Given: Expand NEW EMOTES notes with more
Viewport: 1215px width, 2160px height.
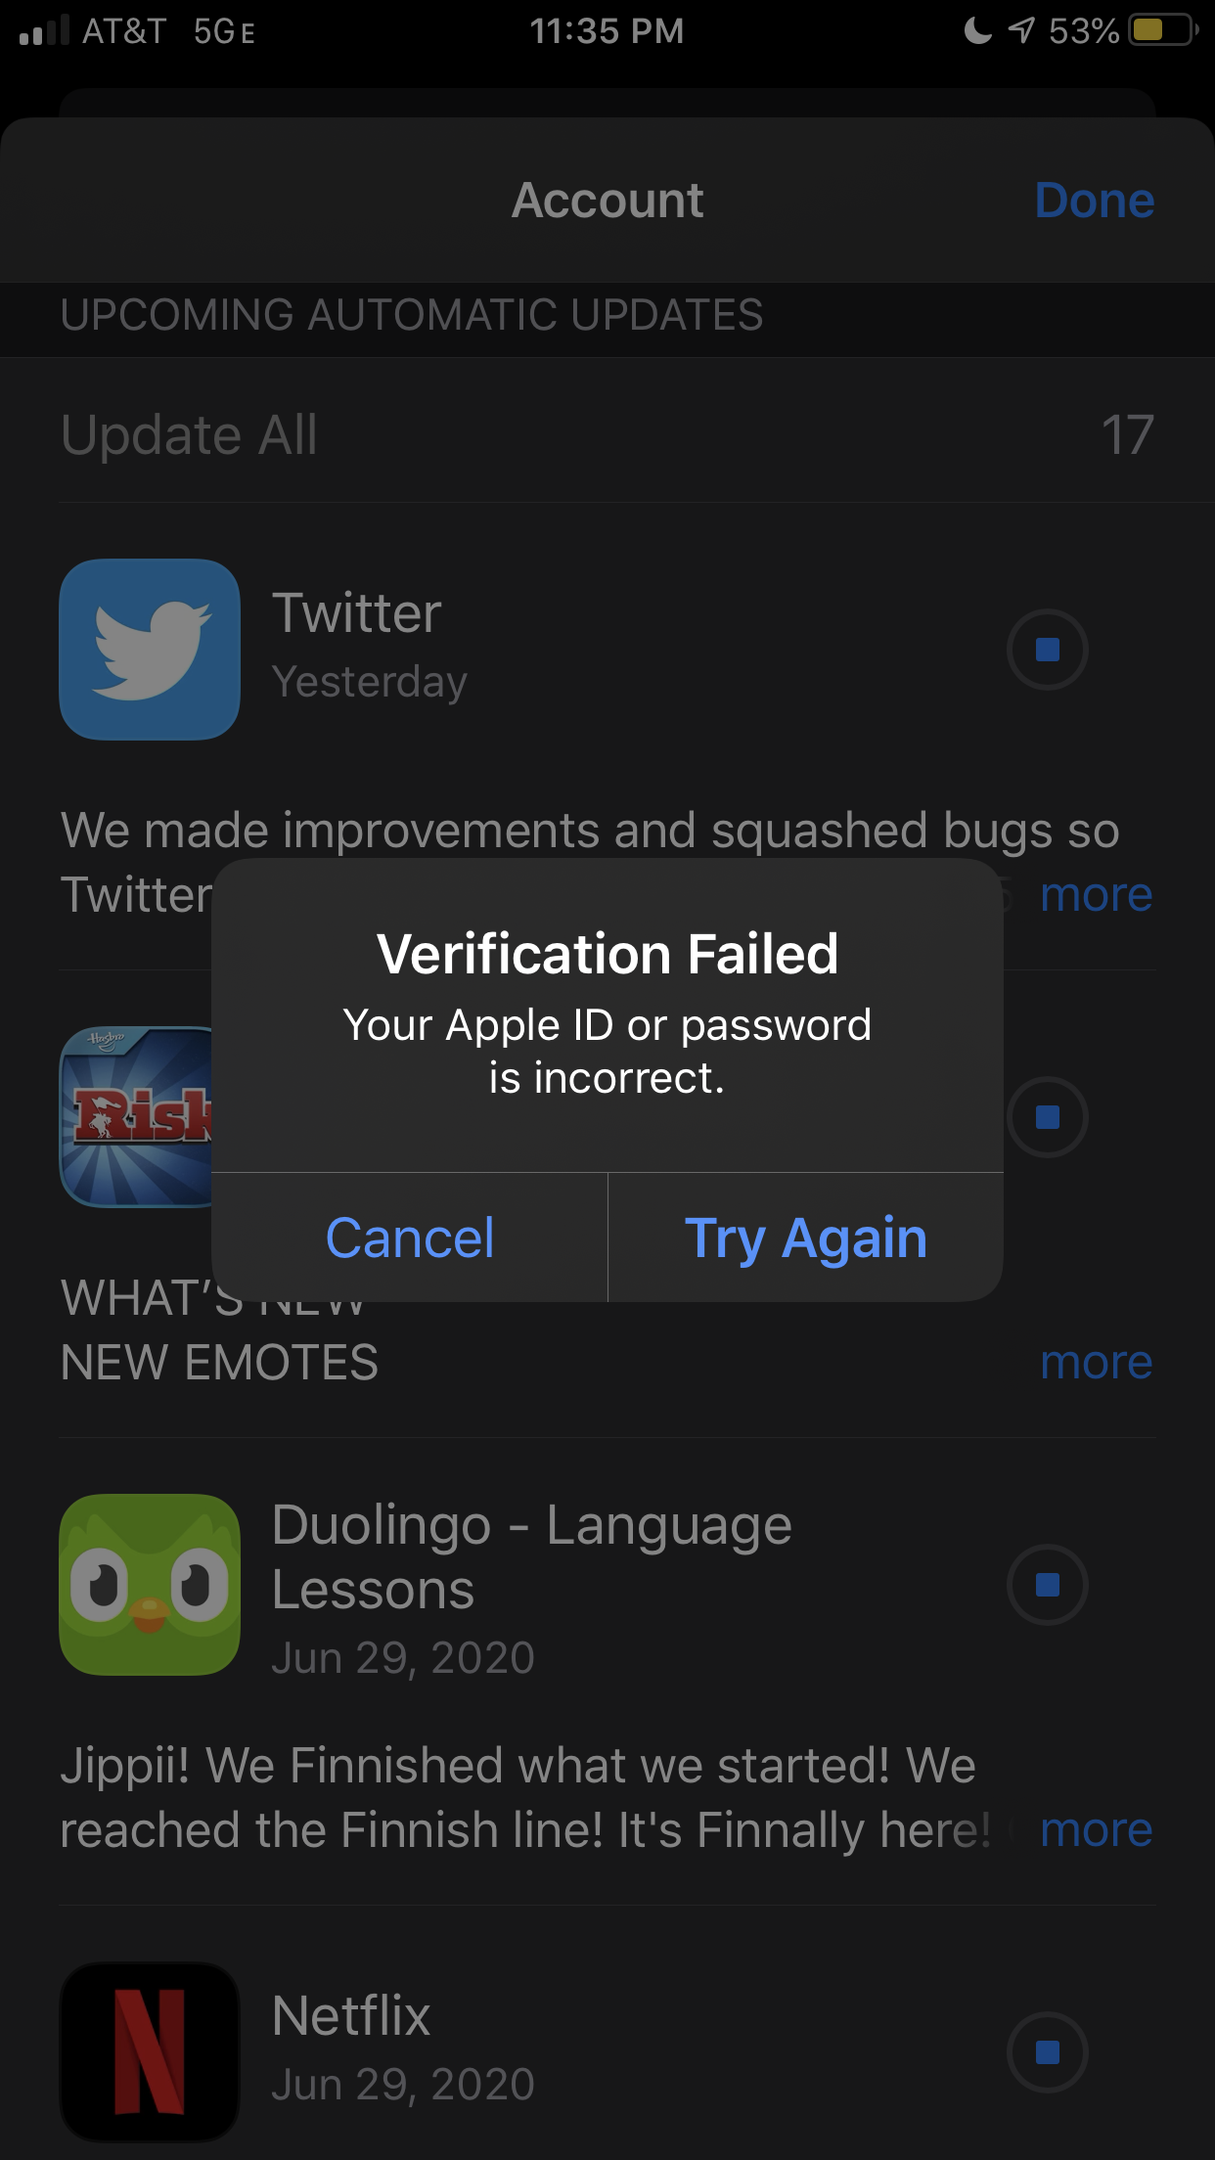Looking at the screenshot, I should point(1096,1362).
